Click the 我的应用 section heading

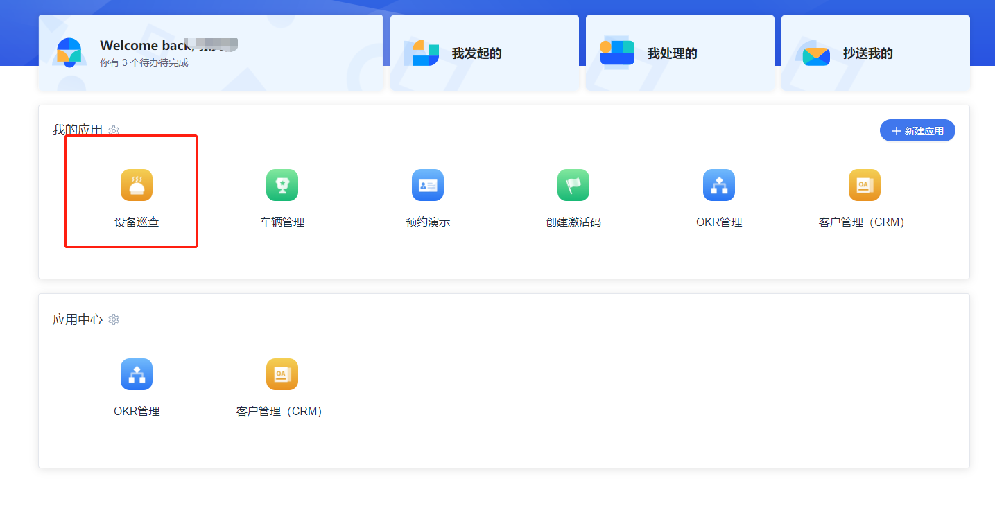pyautogui.click(x=78, y=130)
